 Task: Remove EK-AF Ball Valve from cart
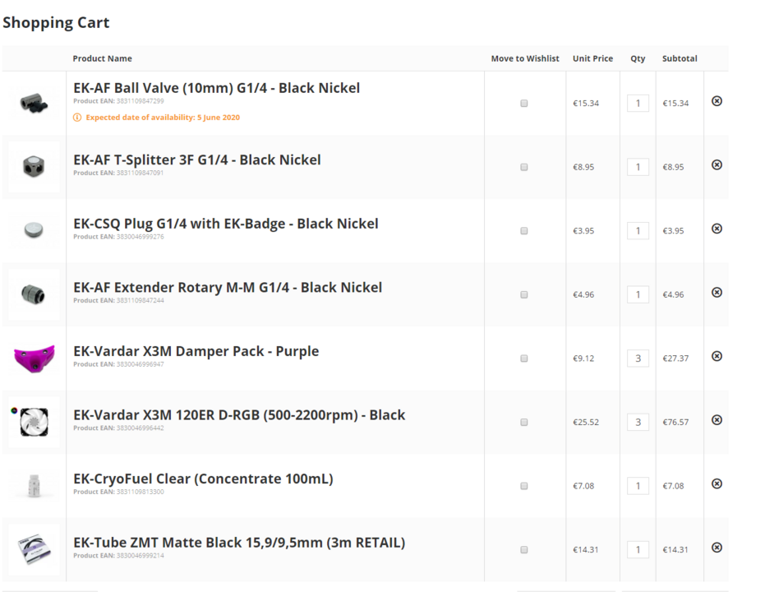pos(717,101)
